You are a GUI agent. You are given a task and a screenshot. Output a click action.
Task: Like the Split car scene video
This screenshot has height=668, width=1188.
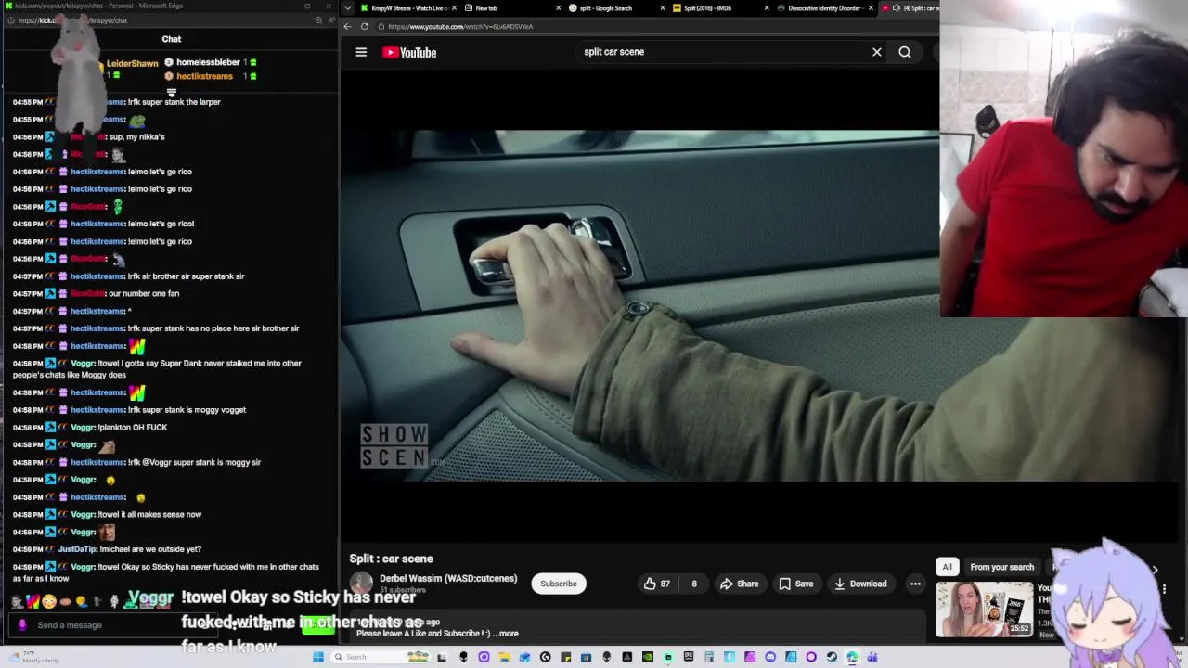657,584
